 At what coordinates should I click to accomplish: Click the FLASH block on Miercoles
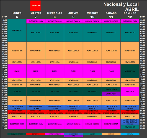tap(55, 71)
